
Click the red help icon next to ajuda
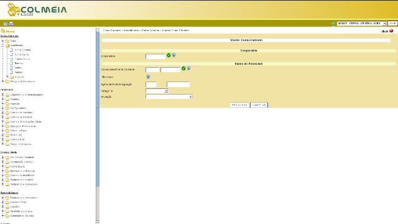tap(391, 30)
